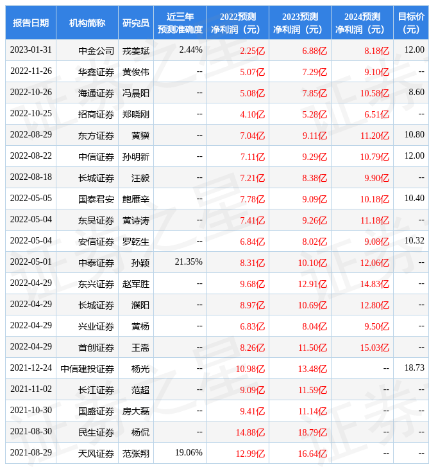
Task: Select target price 8.60
Action: tap(416, 92)
